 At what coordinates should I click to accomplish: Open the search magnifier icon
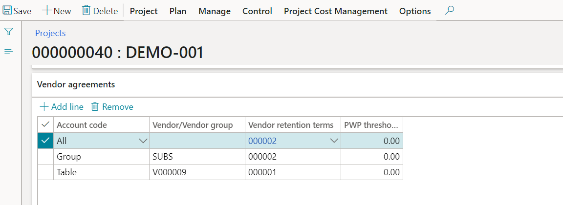click(449, 11)
